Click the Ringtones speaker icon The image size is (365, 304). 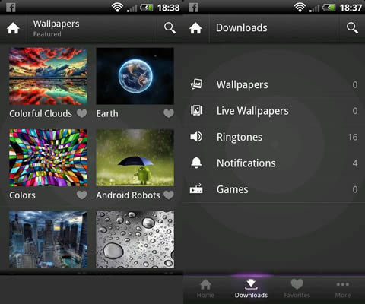click(x=196, y=137)
